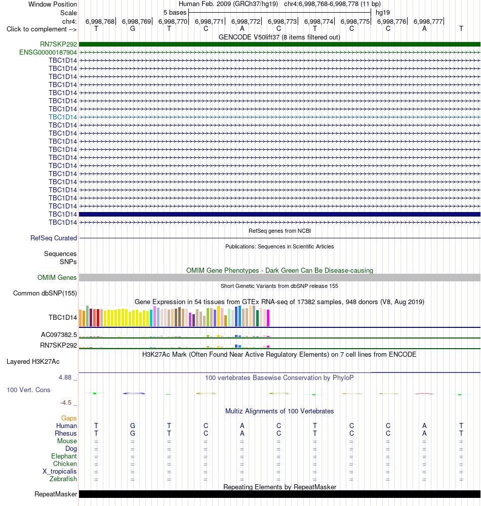Click the Layered H3K27Ac label
This screenshot has height=506, width=481.
click(x=33, y=362)
